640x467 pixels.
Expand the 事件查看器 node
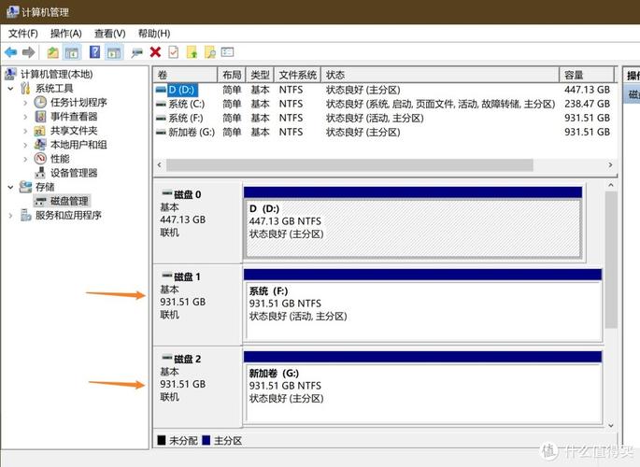[25, 117]
